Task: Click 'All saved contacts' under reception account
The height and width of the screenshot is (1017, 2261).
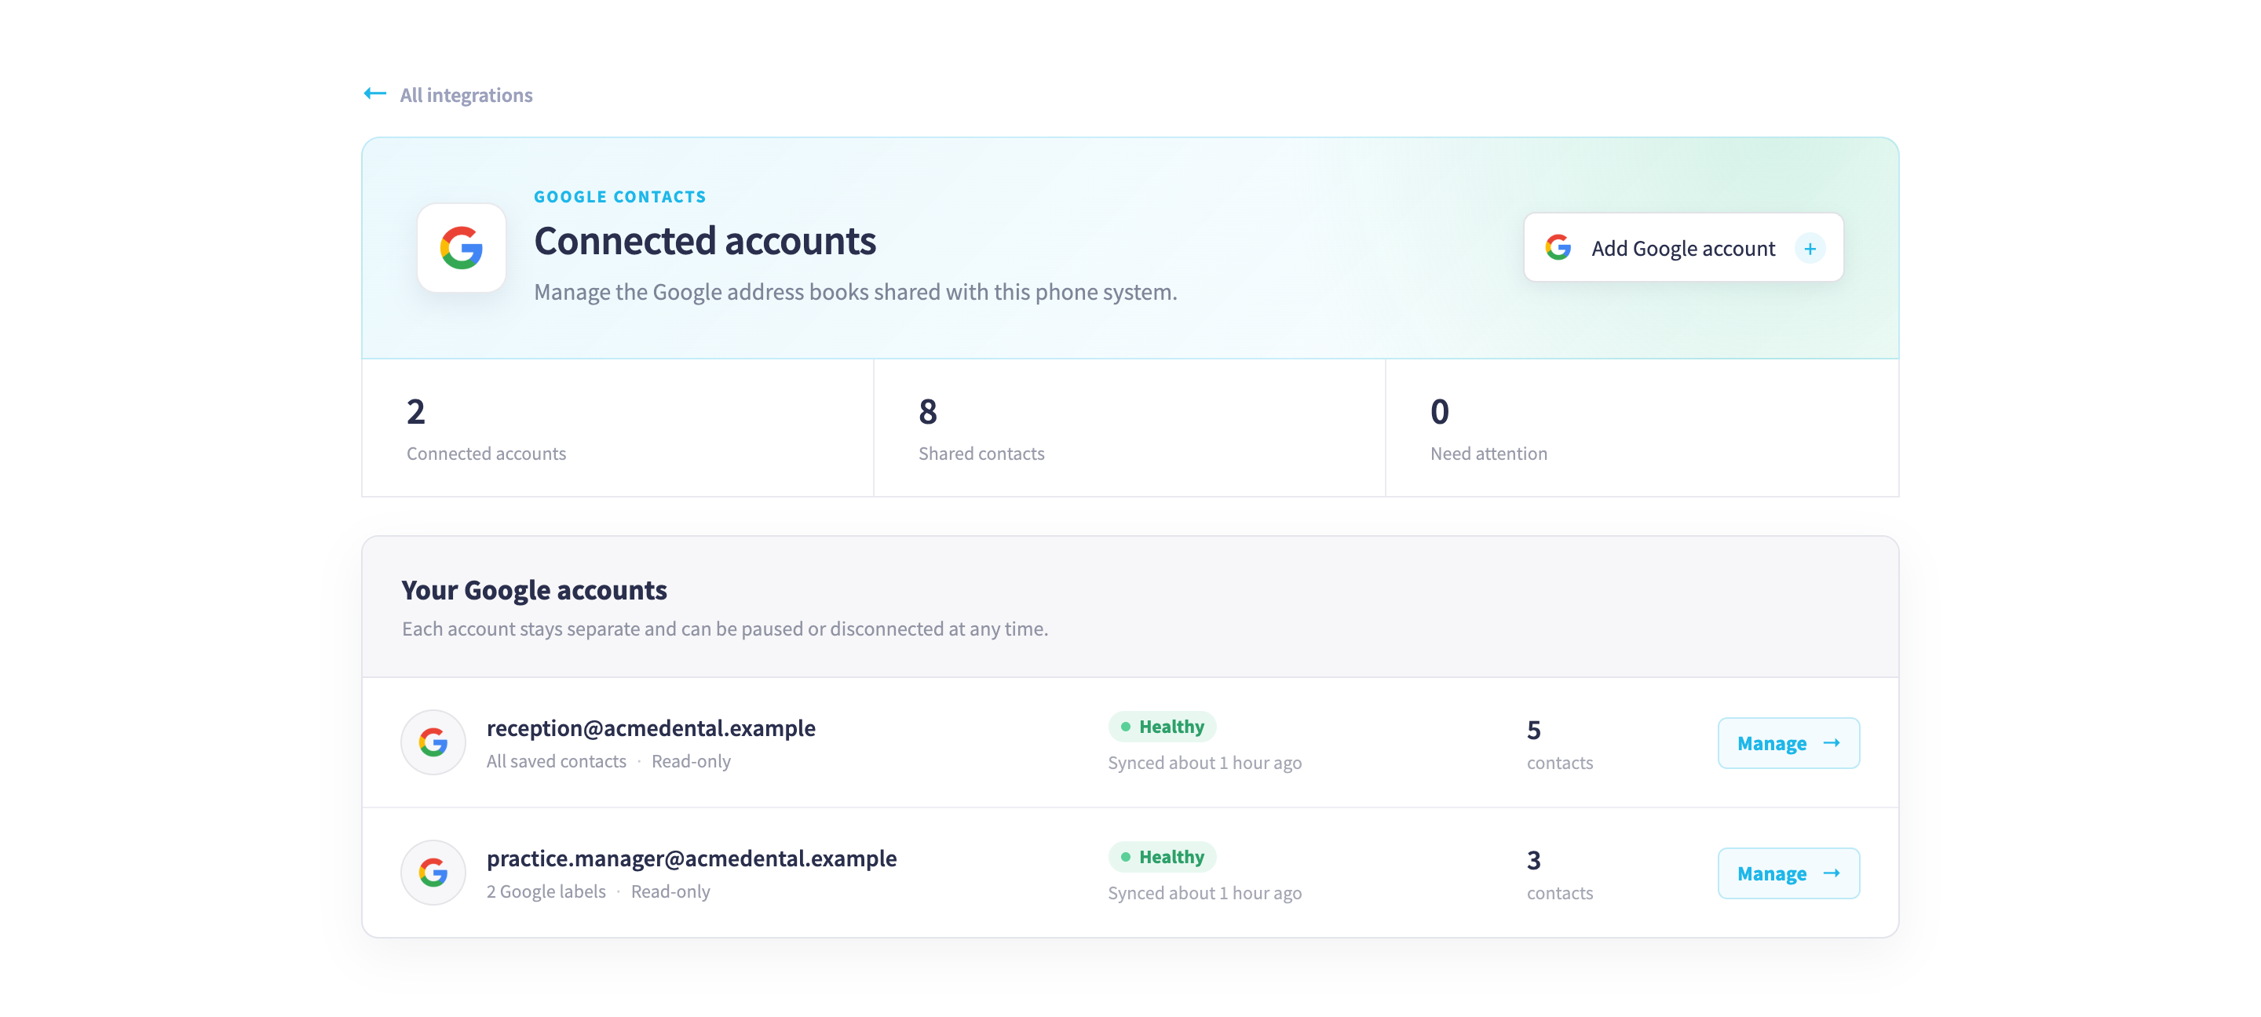Action: 557,760
